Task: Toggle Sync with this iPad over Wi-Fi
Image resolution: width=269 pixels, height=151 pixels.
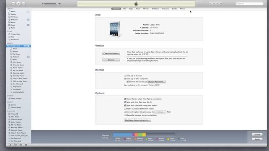Action: point(125,102)
